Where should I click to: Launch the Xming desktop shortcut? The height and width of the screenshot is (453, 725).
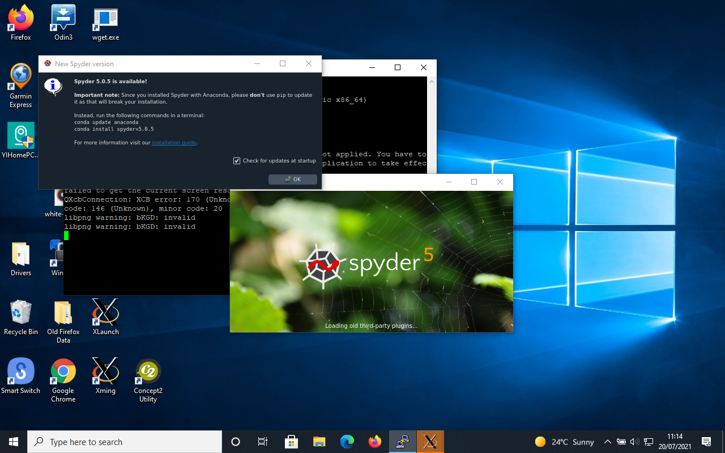tap(105, 376)
